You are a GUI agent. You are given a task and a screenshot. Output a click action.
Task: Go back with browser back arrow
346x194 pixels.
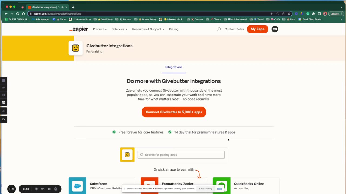pos(6,13)
